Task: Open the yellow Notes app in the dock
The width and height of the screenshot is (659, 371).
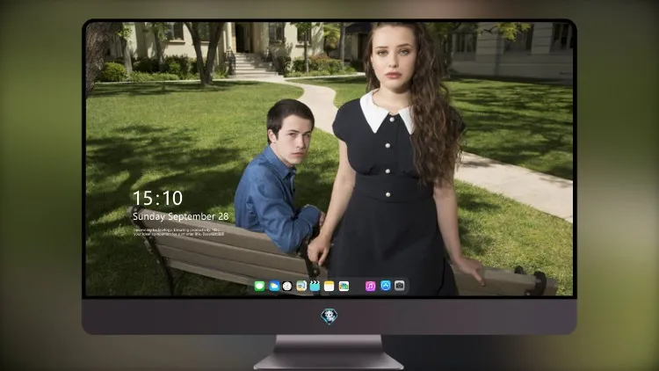Action: point(329,286)
